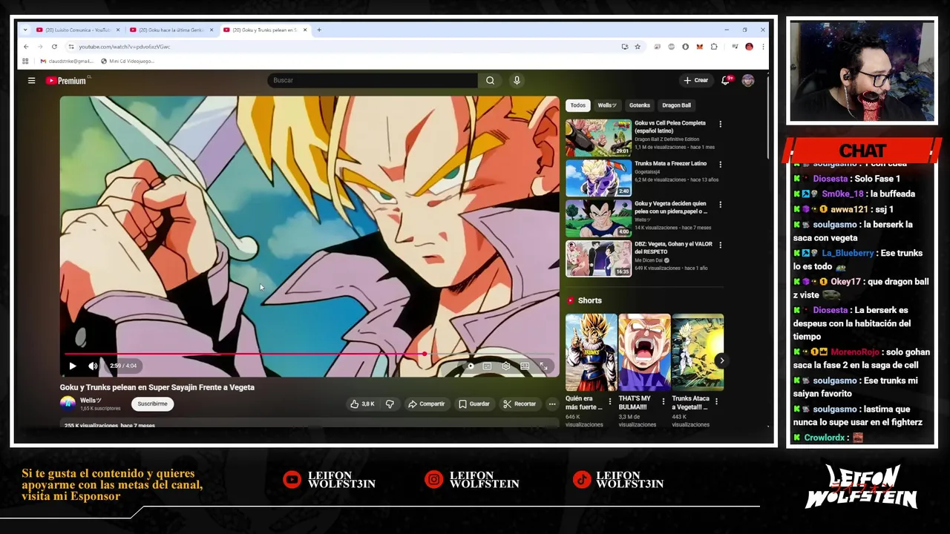
Task: Click the Chrome profile avatar in toolbar
Action: (749, 47)
